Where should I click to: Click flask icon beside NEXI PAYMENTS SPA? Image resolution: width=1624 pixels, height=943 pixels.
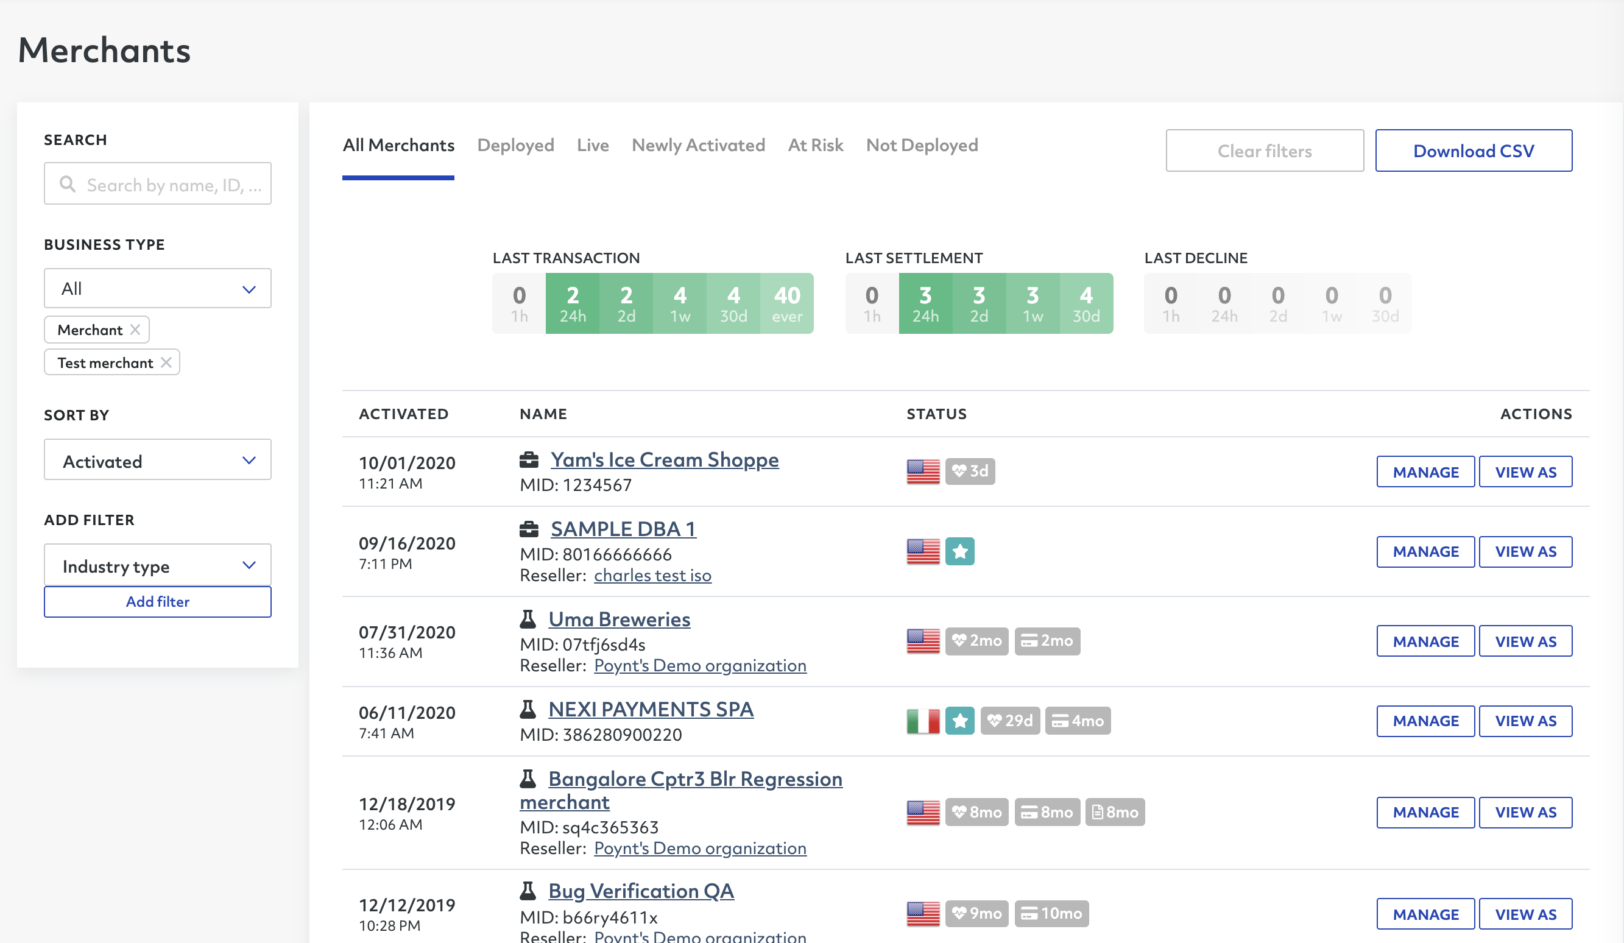528,709
